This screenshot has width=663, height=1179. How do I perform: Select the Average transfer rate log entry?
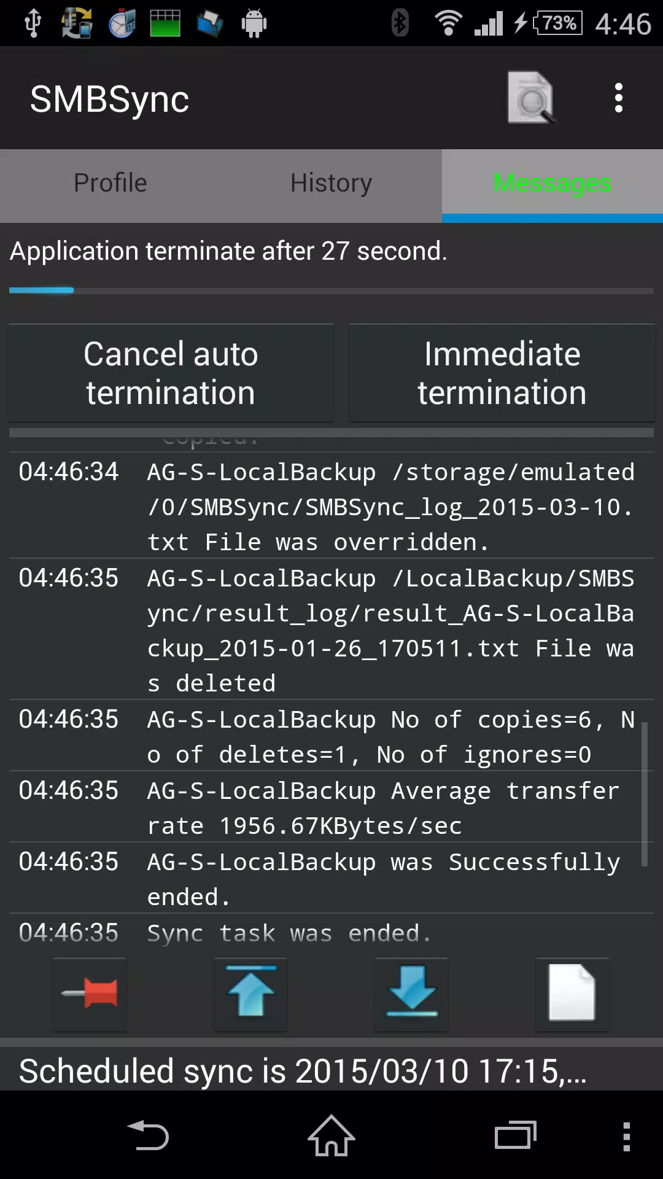331,807
